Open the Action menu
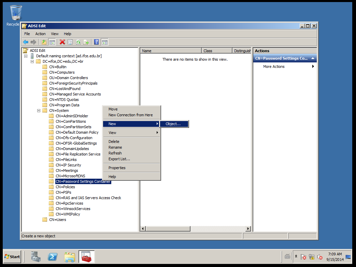Viewport: 356px width, 267px height. (40, 34)
